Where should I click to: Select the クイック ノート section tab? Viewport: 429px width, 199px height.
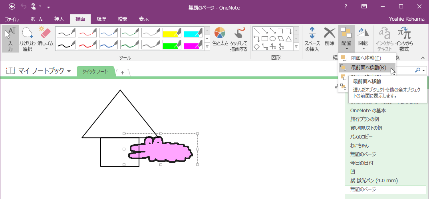click(95, 72)
